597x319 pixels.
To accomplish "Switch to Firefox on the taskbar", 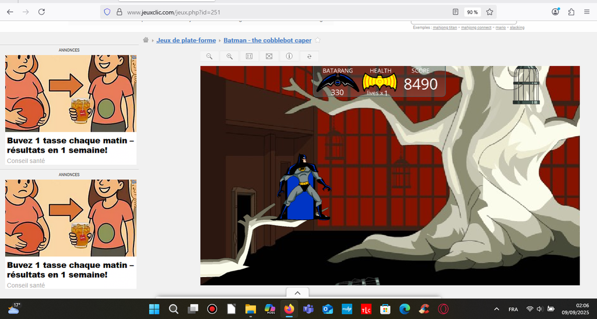I will tap(289, 309).
